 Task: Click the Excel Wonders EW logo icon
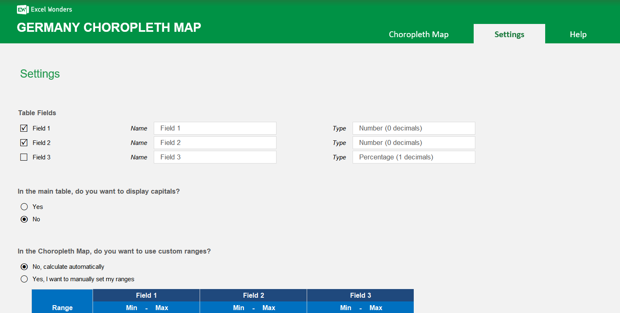click(x=22, y=9)
